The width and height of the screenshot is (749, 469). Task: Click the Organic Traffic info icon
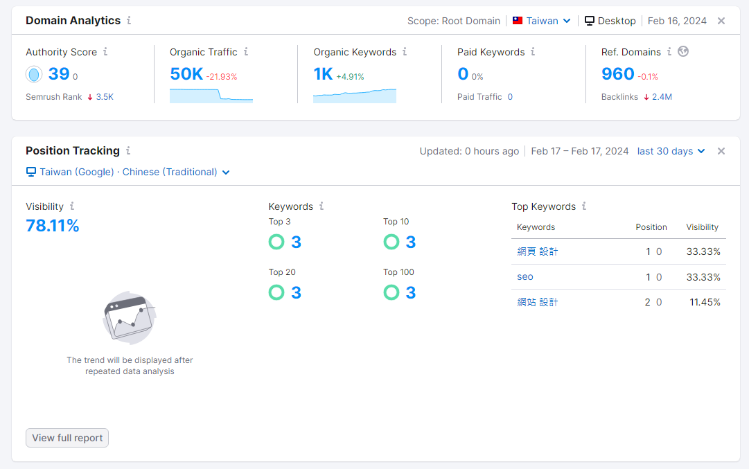click(245, 52)
